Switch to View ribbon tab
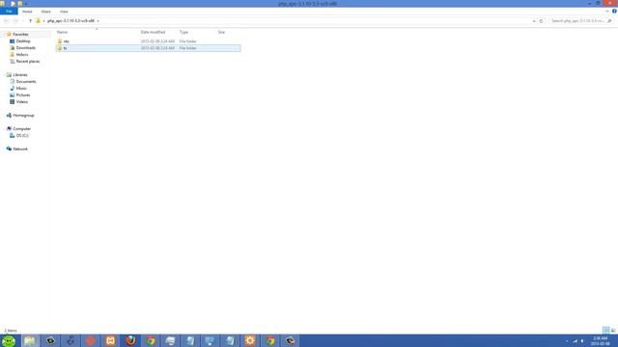 pyautogui.click(x=64, y=12)
